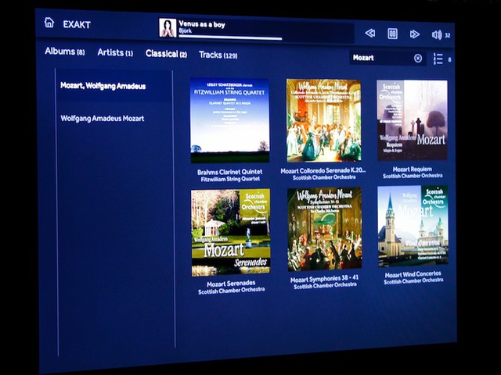This screenshot has height=375, width=501.
Task: Skip to next track
Action: coord(414,34)
